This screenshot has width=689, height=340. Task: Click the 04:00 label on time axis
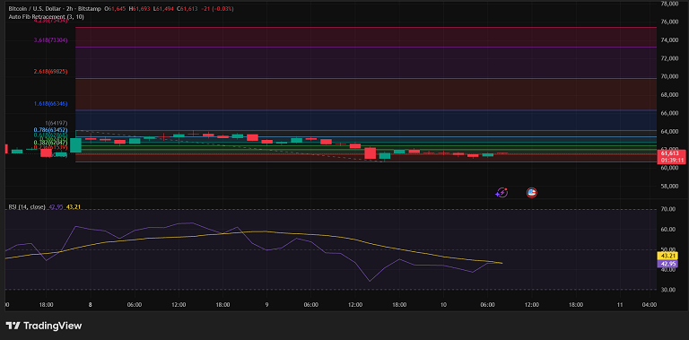[x=650, y=304]
